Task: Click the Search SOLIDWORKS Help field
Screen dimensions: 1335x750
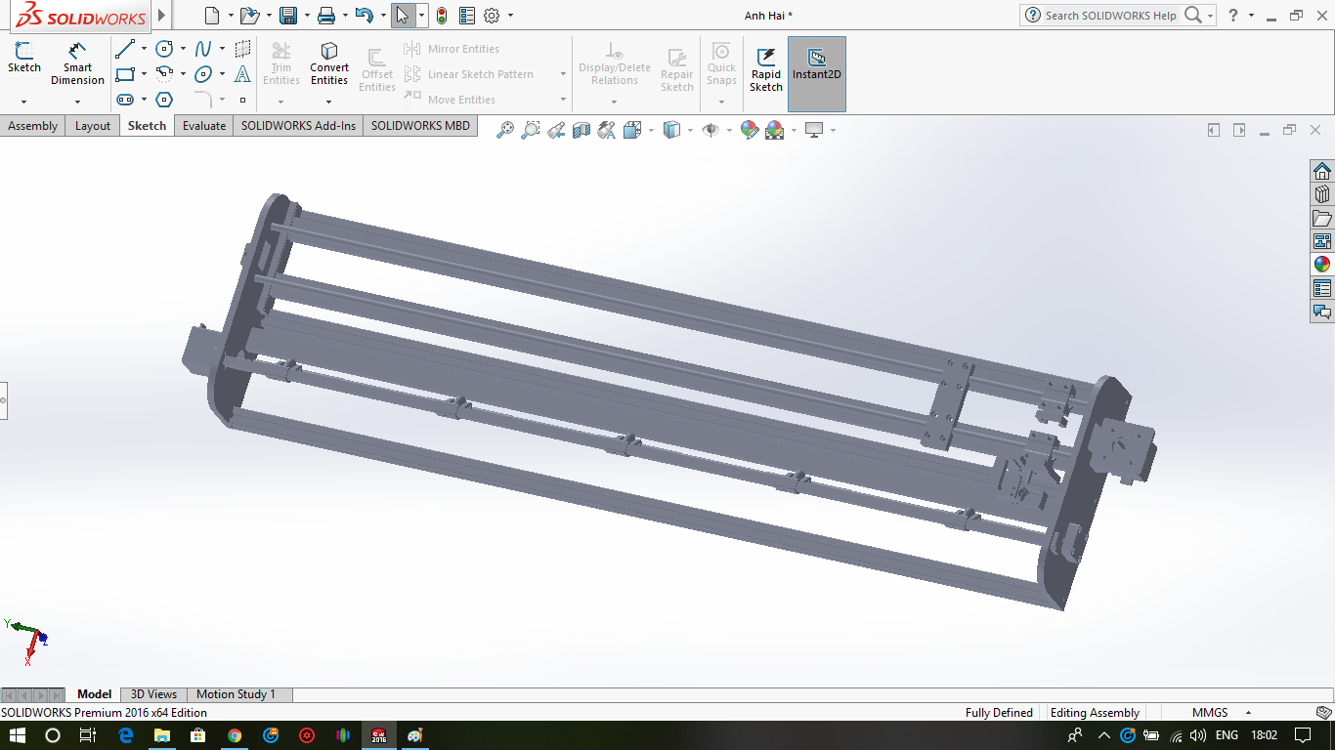Action: point(1110,16)
